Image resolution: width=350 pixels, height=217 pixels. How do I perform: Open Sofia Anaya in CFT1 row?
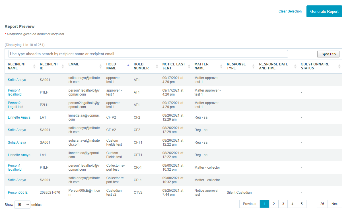[x=17, y=142]
